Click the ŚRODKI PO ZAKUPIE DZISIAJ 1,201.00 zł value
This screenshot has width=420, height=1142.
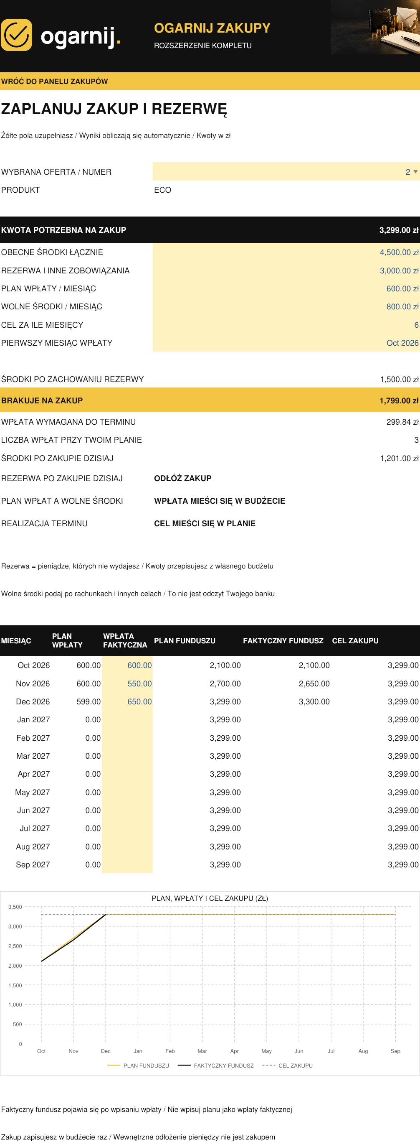pyautogui.click(x=399, y=459)
